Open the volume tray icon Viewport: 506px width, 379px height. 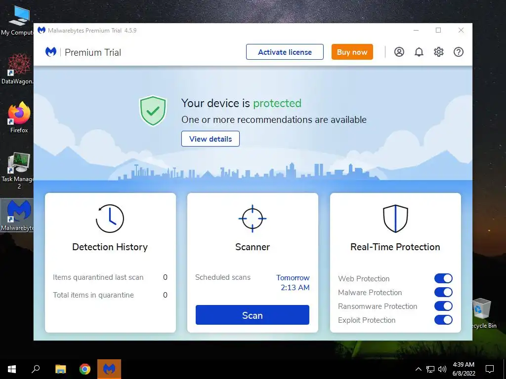coord(442,369)
